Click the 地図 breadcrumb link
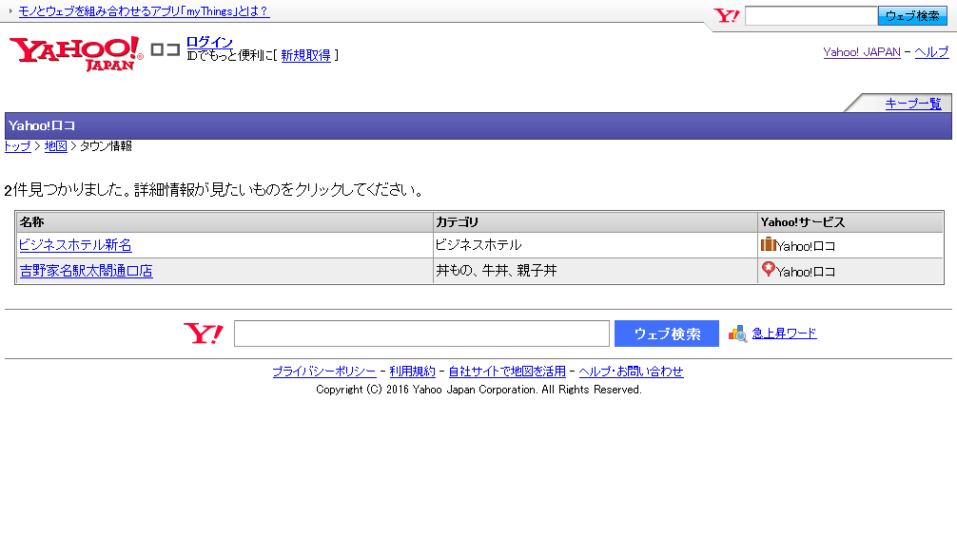 click(x=55, y=146)
